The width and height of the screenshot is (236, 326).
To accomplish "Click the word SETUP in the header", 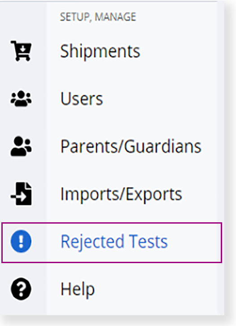I will click(x=75, y=17).
